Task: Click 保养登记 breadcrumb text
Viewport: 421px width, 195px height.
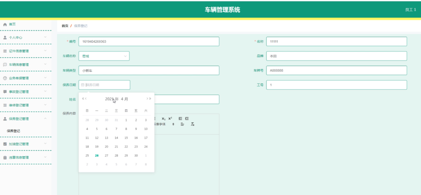Action: (81, 26)
